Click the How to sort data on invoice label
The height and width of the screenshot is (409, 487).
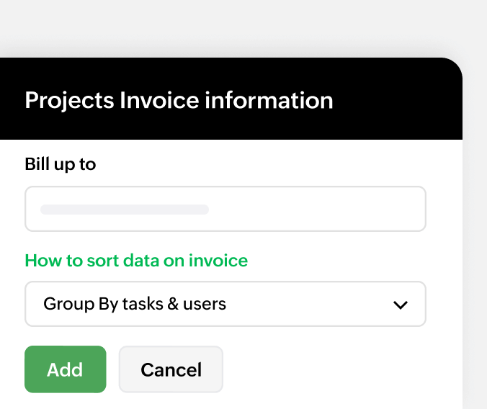pyautogui.click(x=136, y=260)
